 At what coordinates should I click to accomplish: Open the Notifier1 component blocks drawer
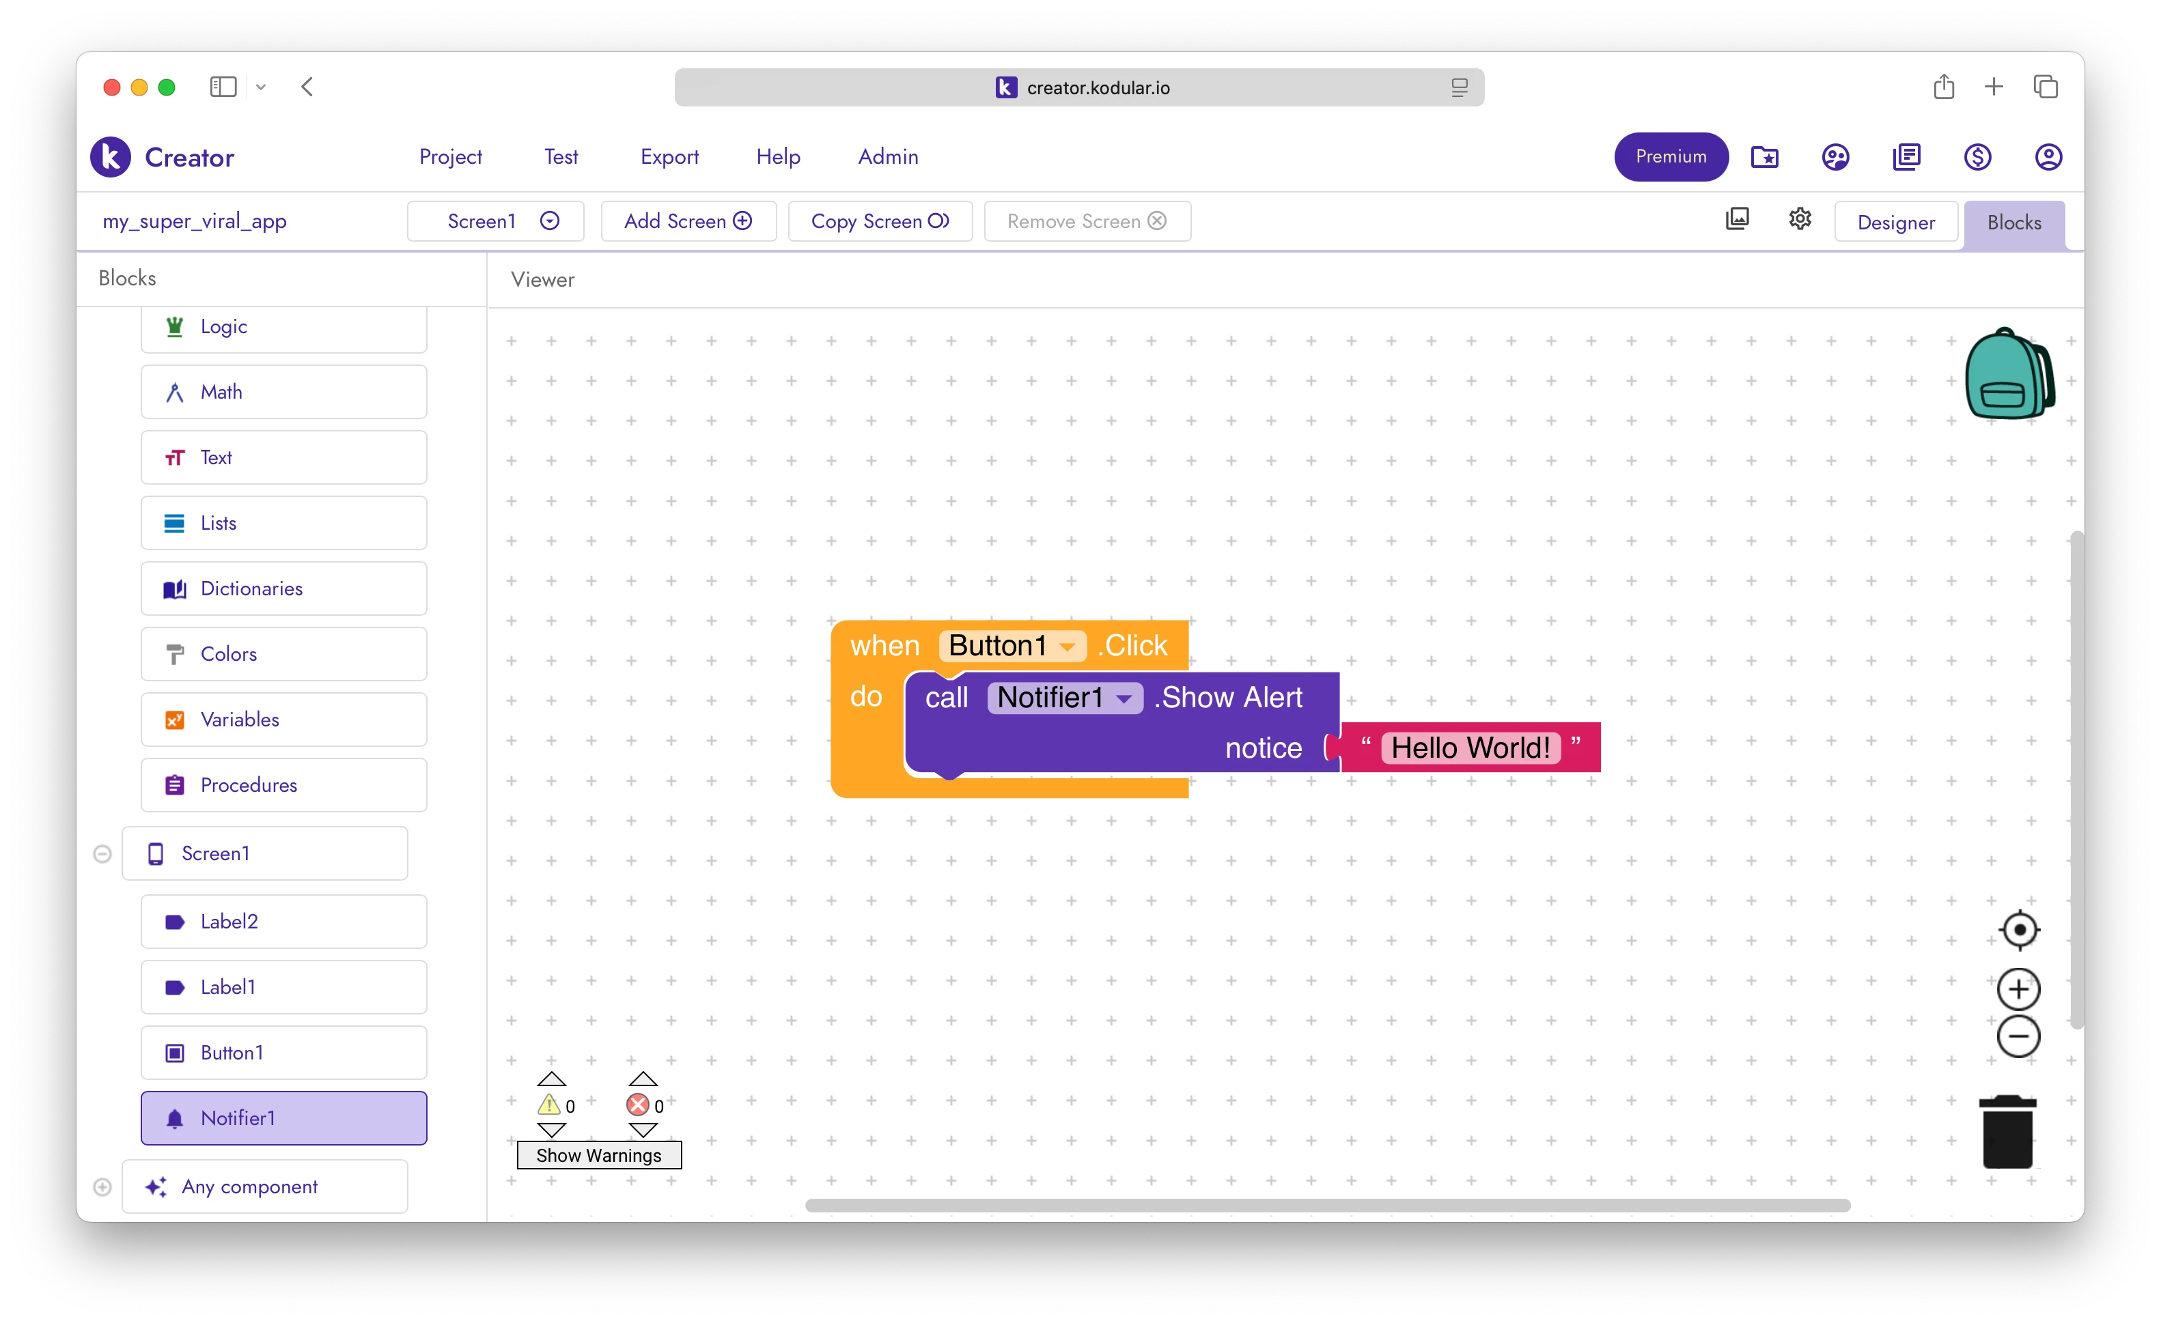(282, 1118)
